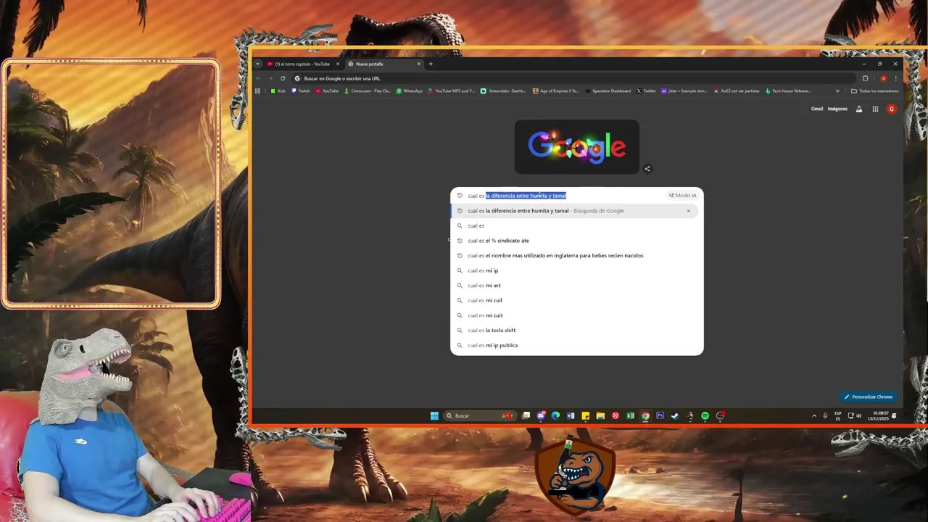Open the Chrome profile avatar in toolbar
928x522 pixels.
click(x=883, y=78)
